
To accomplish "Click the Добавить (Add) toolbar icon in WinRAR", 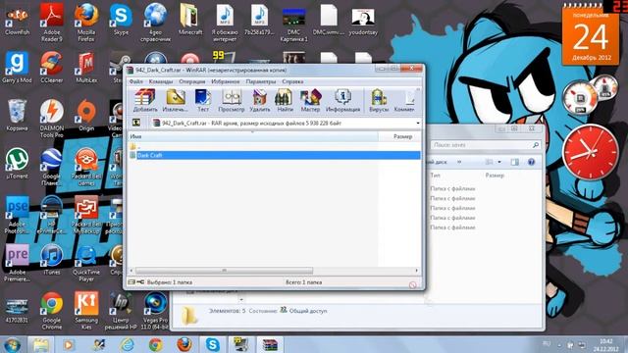I will pos(145,100).
